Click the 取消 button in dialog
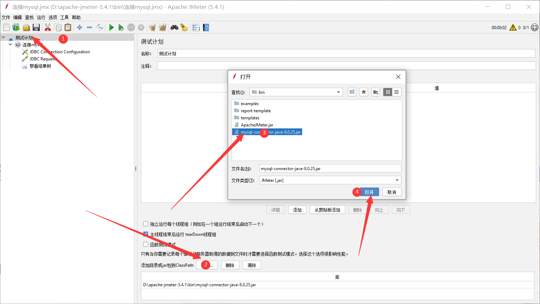The image size is (540, 304). tap(391, 192)
